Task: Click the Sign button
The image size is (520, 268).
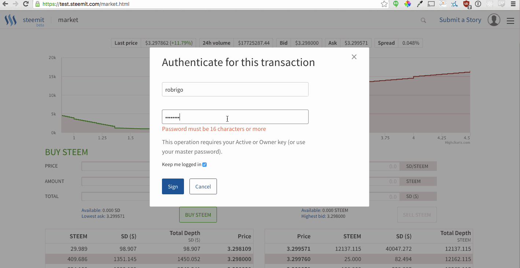Action: 173,187
